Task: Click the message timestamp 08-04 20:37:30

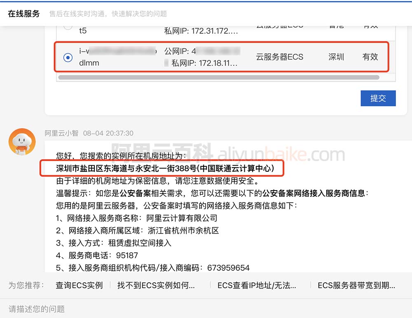Action: (108, 134)
